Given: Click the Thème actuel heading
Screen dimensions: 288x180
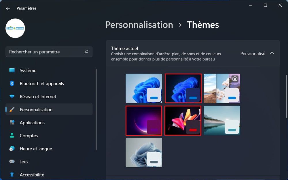Looking at the screenshot, I should point(124,48).
